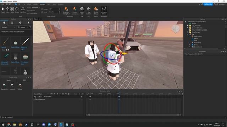227x127 pixels.
Task: Switch to the PLUGINS ribbon tab
Action: 61,4
